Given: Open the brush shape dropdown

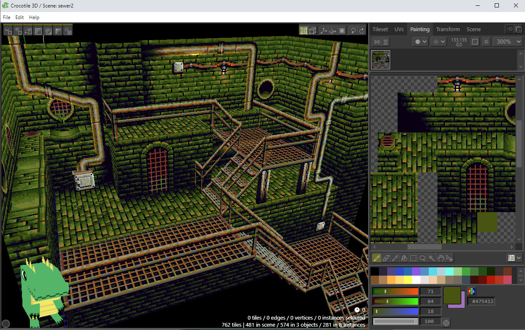Looking at the screenshot, I should point(420,42).
